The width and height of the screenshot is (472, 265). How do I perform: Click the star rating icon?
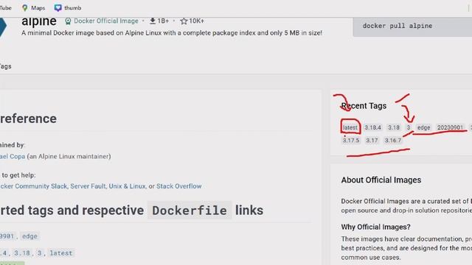[x=184, y=21]
